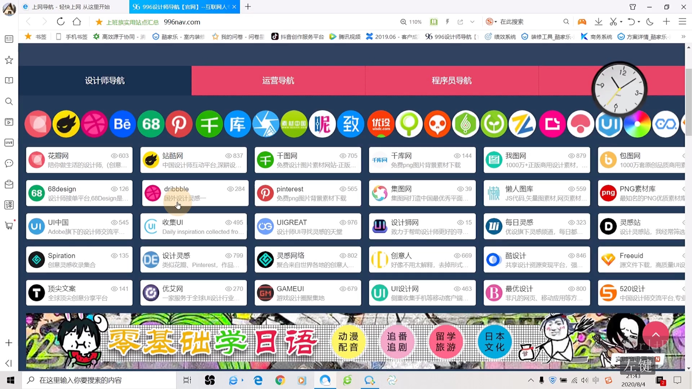Select the 程序员导航 tab
This screenshot has width=692, height=389.
click(x=452, y=80)
